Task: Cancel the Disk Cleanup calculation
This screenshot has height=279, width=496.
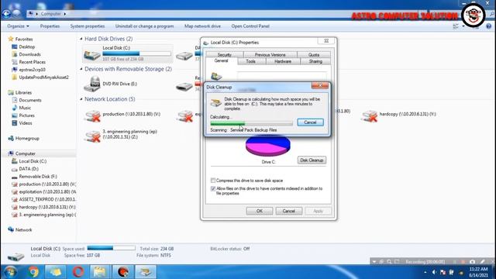Action: point(310,122)
